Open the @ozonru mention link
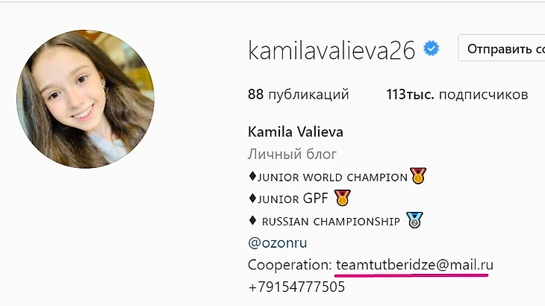This screenshot has width=545, height=306. [x=278, y=243]
